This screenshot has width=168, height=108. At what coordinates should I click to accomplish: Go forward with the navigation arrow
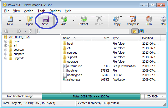[x=19, y=31]
